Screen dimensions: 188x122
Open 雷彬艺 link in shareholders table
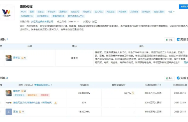click(x=17, y=91)
